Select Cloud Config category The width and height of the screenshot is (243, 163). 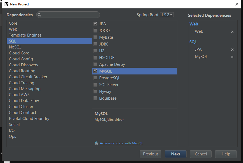tap(49, 59)
